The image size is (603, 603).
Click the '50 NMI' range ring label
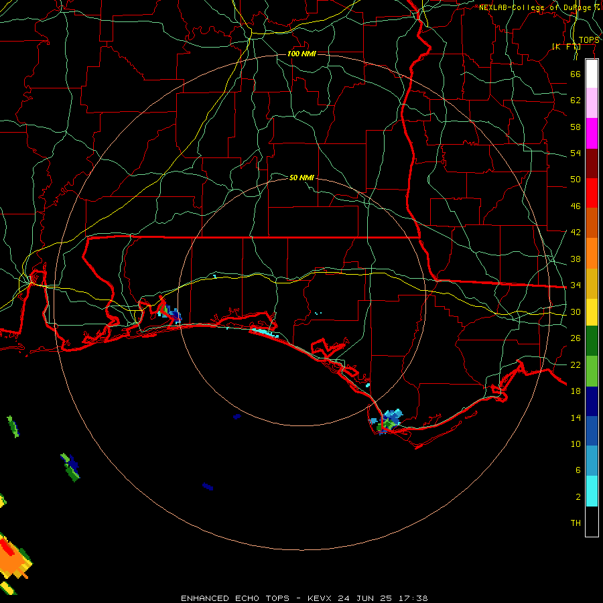tap(301, 178)
